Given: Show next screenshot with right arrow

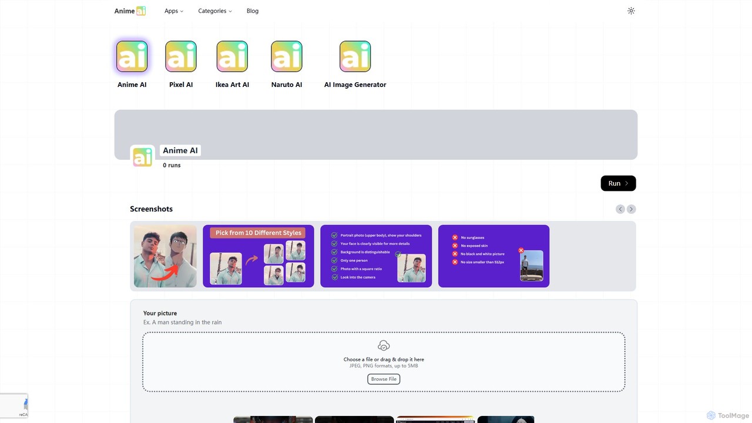Looking at the screenshot, I should (x=631, y=209).
